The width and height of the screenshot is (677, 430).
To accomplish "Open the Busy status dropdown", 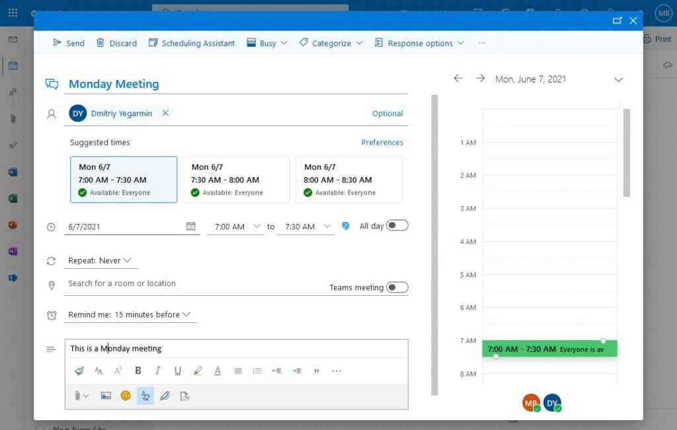I will tap(266, 43).
